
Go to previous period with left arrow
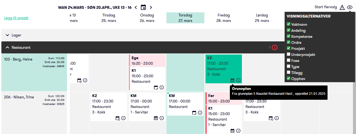point(136,7)
